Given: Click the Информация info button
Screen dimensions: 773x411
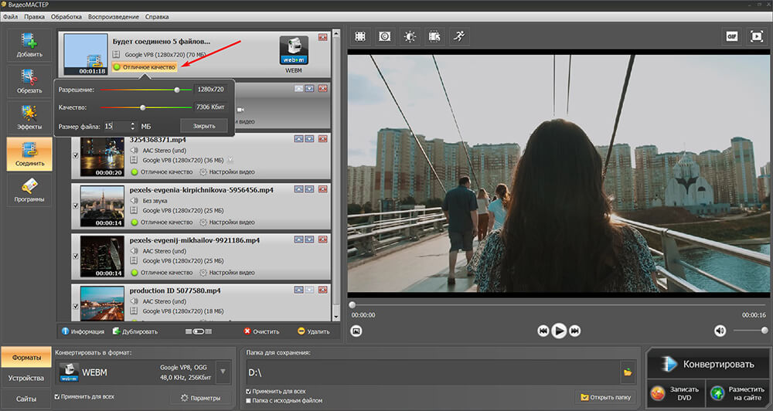Looking at the screenshot, I should pos(83,331).
